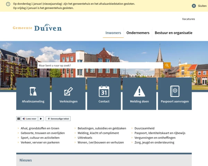The height and width of the screenshot is (166, 208).
Task: Select the Inwoners tab
Action: [x=113, y=33]
